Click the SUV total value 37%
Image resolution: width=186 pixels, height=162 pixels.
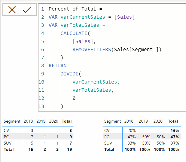[175, 143]
